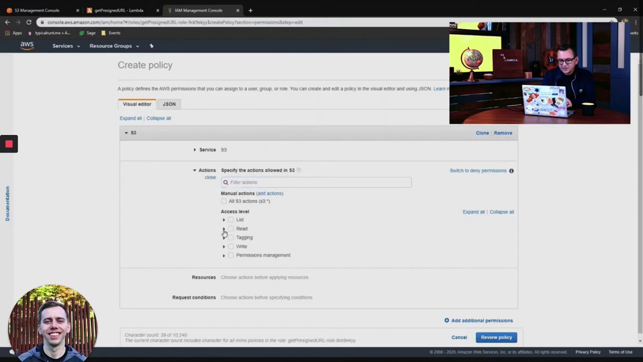Click the page vertical scrollbar
The width and height of the screenshot is (643, 362).
tap(640, 196)
